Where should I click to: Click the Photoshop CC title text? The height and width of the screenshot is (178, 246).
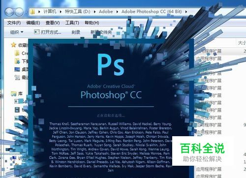(x=111, y=95)
